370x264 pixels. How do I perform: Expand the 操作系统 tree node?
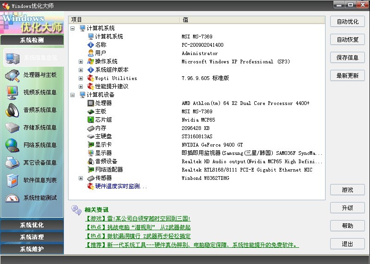pyautogui.click(x=81, y=61)
